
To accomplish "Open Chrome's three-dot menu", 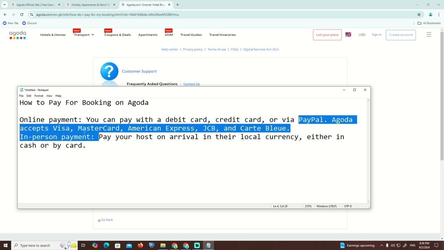I will 439,15.
